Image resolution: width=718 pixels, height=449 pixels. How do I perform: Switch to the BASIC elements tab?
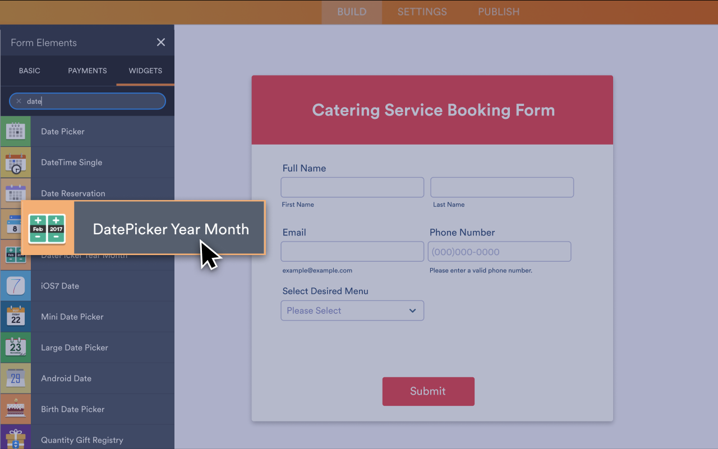pos(29,71)
